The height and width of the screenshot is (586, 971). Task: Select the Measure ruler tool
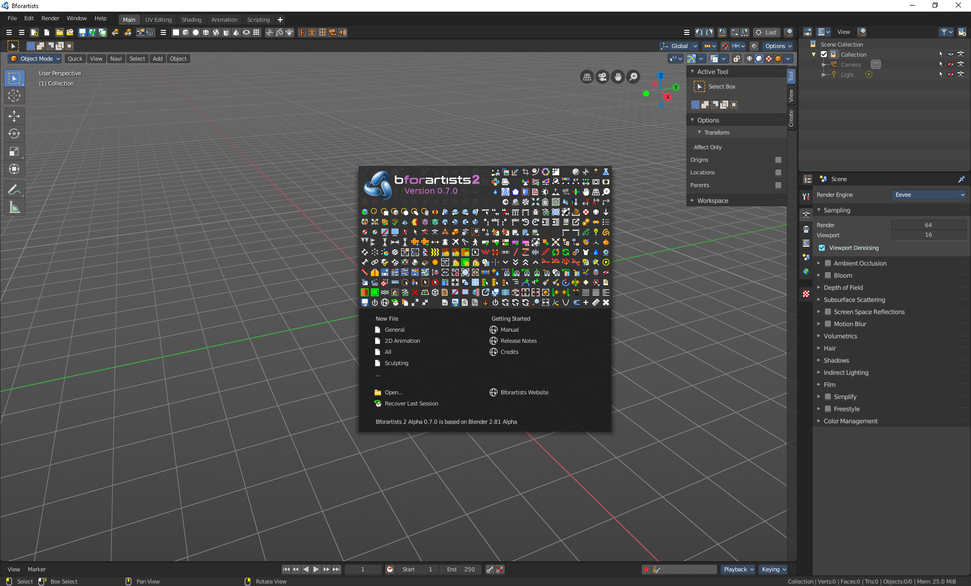pyautogui.click(x=14, y=207)
